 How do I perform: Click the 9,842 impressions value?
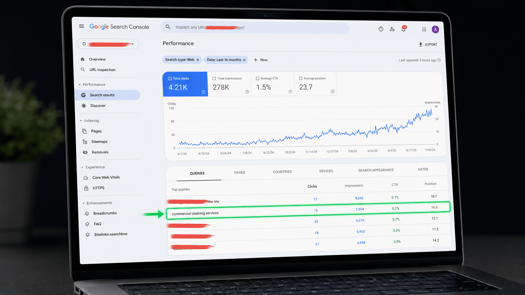click(x=359, y=198)
